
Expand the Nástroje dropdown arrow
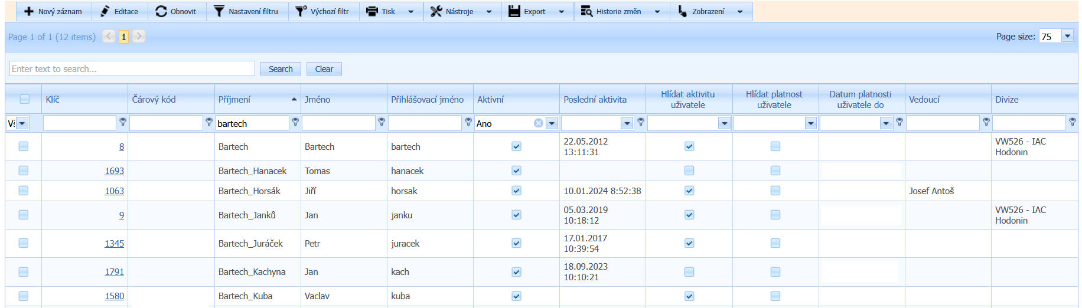[x=489, y=11]
